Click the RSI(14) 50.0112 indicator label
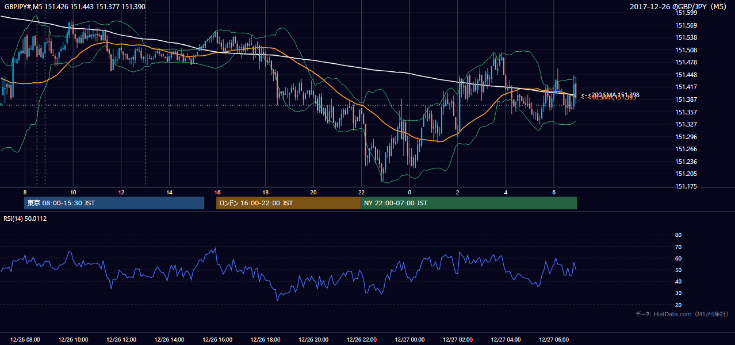 pyautogui.click(x=25, y=218)
